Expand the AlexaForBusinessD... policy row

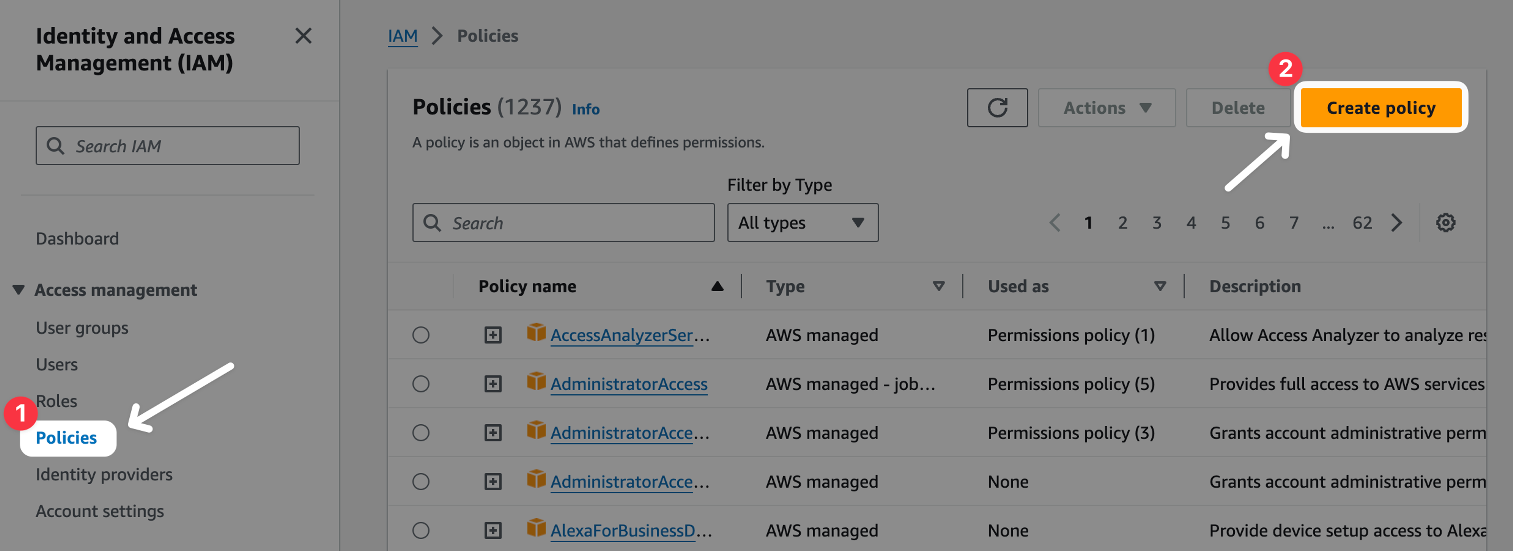(x=493, y=531)
